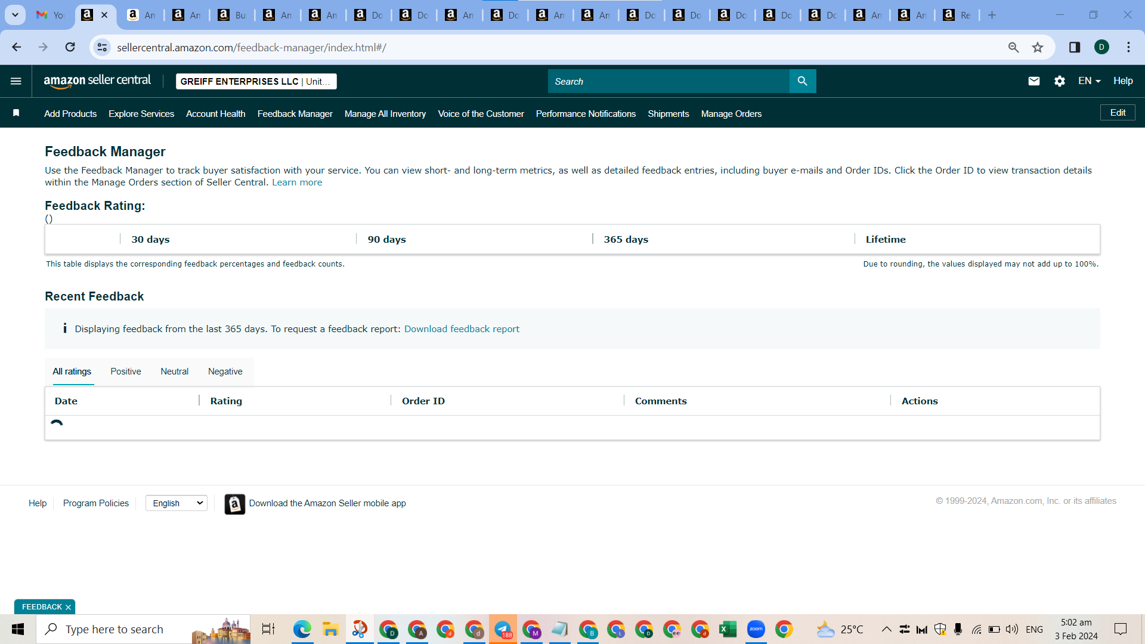Click the Order ID column header

(423, 401)
